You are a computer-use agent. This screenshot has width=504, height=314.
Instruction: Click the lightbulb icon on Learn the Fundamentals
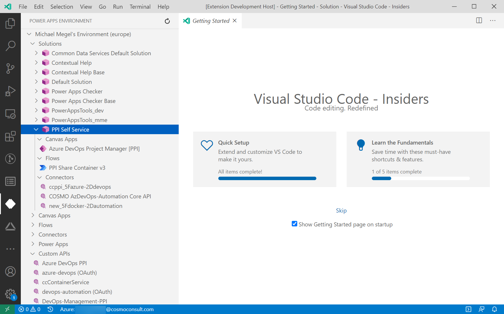(361, 145)
